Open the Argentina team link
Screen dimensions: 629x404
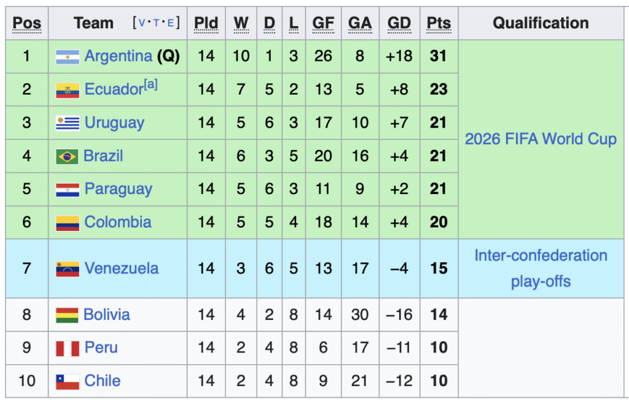[x=119, y=56]
